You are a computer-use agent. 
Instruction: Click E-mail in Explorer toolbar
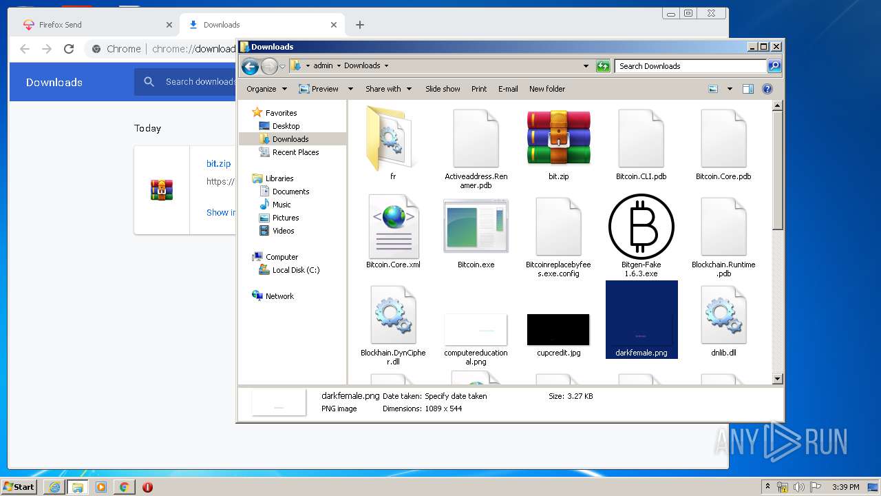[x=508, y=89]
